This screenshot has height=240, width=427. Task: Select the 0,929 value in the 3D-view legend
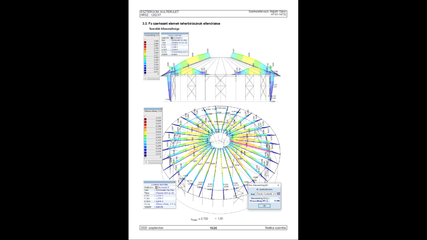[x=158, y=120]
